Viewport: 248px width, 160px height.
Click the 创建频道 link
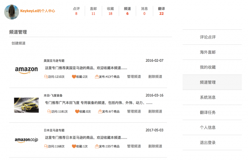point(18,43)
